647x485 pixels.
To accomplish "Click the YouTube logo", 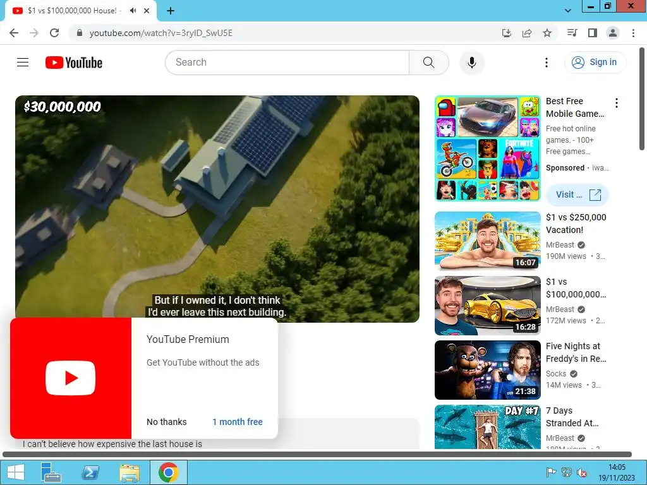I will point(74,63).
